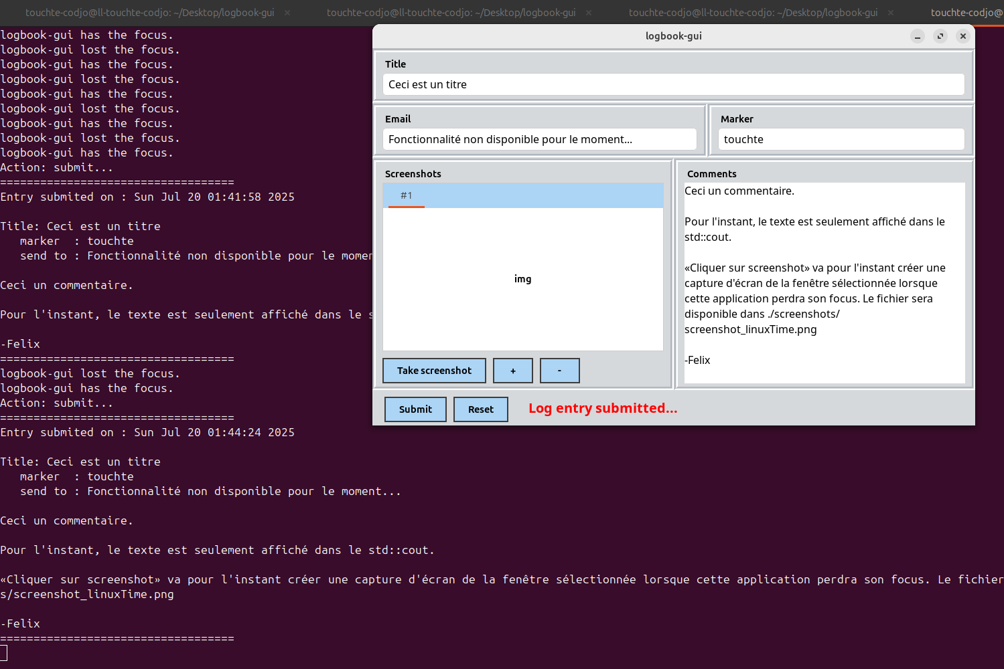Click the Reset button
Viewport: 1004px width, 669px height.
pyautogui.click(x=481, y=409)
